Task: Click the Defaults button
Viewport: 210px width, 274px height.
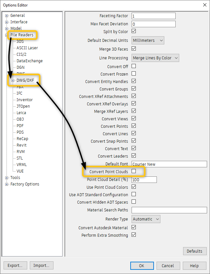Action: point(195,251)
